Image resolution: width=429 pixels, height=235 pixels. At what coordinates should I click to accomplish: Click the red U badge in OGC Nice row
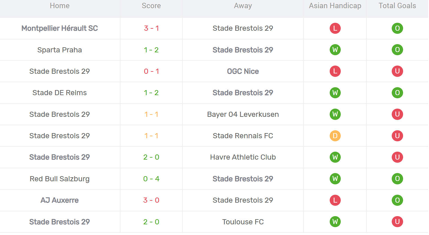tap(397, 71)
